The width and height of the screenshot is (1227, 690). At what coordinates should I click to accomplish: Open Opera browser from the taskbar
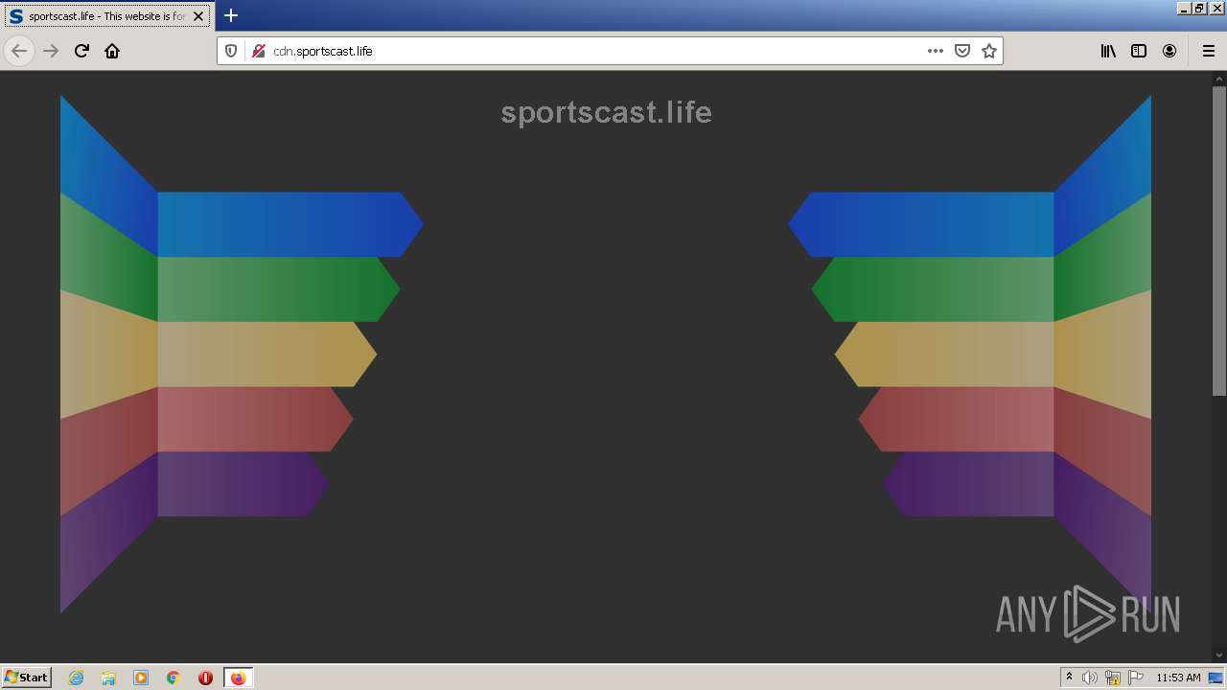(205, 678)
